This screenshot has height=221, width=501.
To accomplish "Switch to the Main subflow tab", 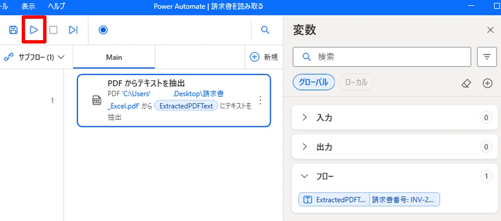I will 114,57.
